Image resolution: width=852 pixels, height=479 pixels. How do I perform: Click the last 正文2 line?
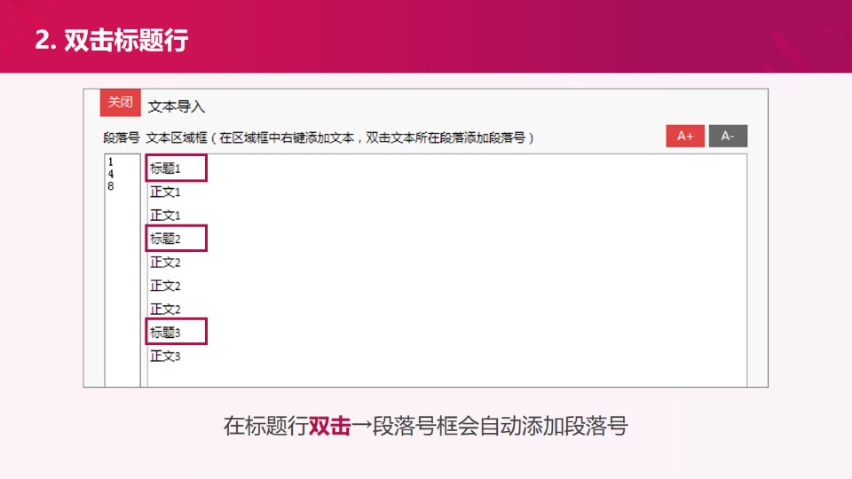166,310
